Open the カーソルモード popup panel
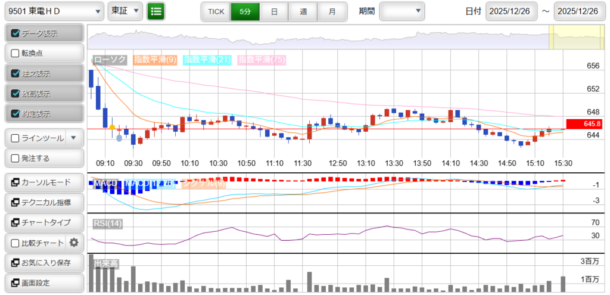The width and height of the screenshot is (610, 295). click(42, 182)
